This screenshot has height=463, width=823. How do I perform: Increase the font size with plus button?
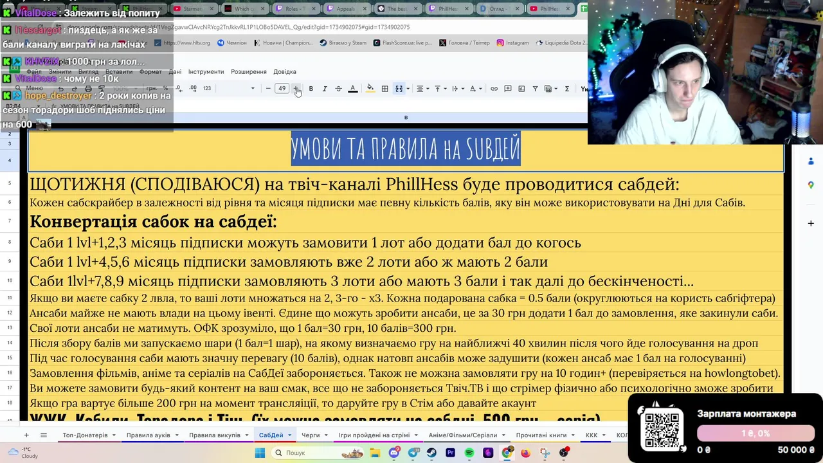pyautogui.click(x=296, y=89)
